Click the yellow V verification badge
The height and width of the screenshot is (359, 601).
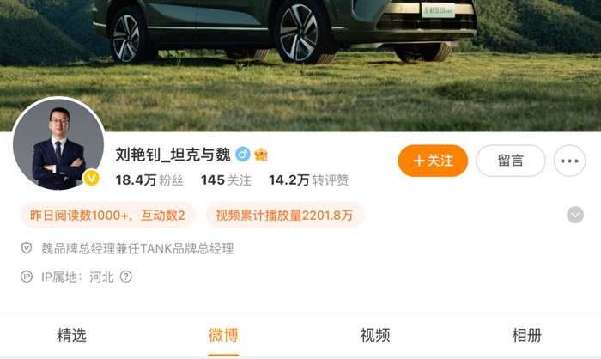(x=91, y=178)
